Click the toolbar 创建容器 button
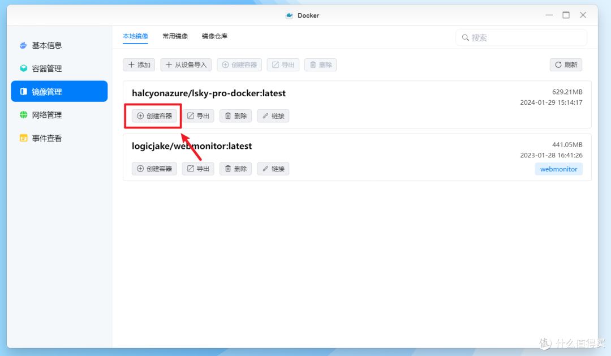The height and width of the screenshot is (356, 611). [239, 65]
